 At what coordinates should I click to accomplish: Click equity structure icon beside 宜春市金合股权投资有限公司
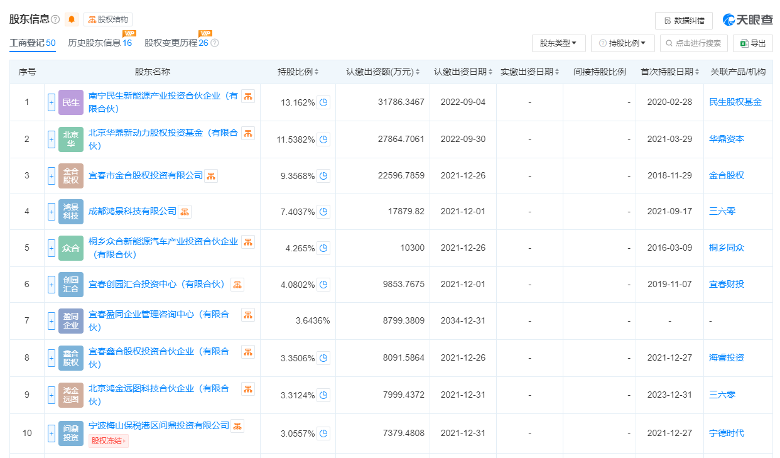coord(211,176)
